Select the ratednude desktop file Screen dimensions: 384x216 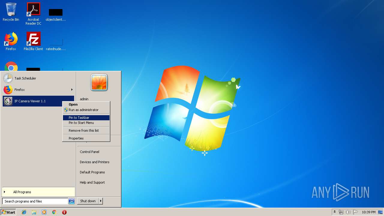55,44
